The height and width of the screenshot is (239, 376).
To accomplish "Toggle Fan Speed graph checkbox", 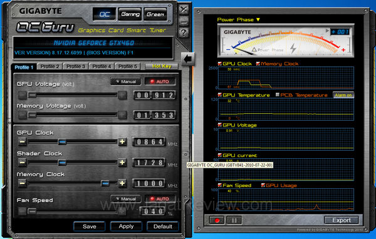I will (219, 185).
